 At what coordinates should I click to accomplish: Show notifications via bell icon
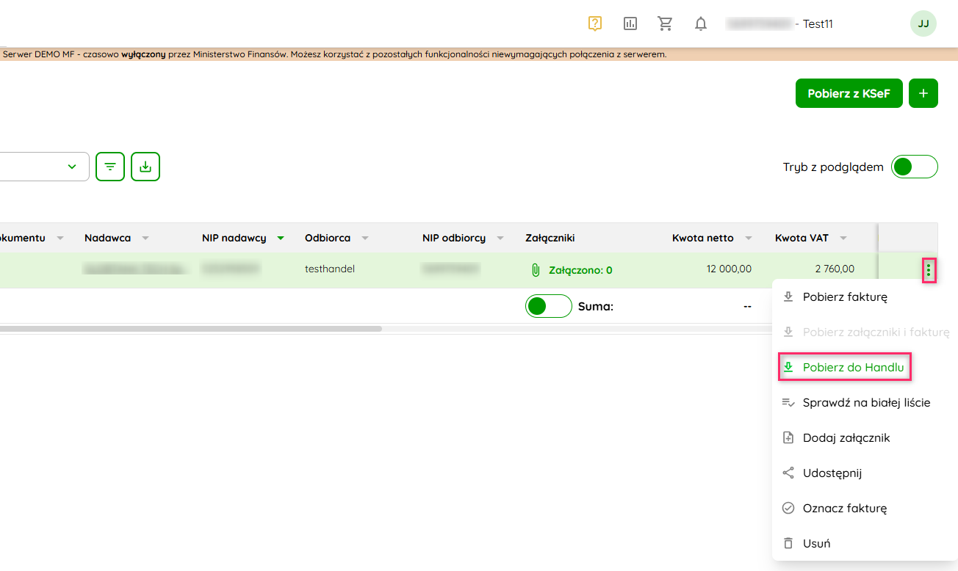click(701, 23)
